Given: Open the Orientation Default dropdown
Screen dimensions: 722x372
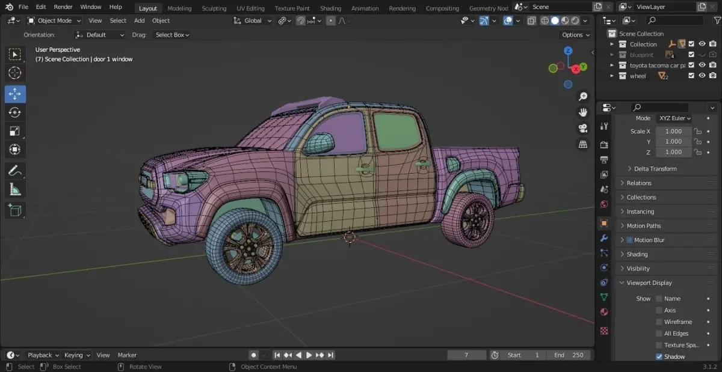Looking at the screenshot, I should (100, 35).
